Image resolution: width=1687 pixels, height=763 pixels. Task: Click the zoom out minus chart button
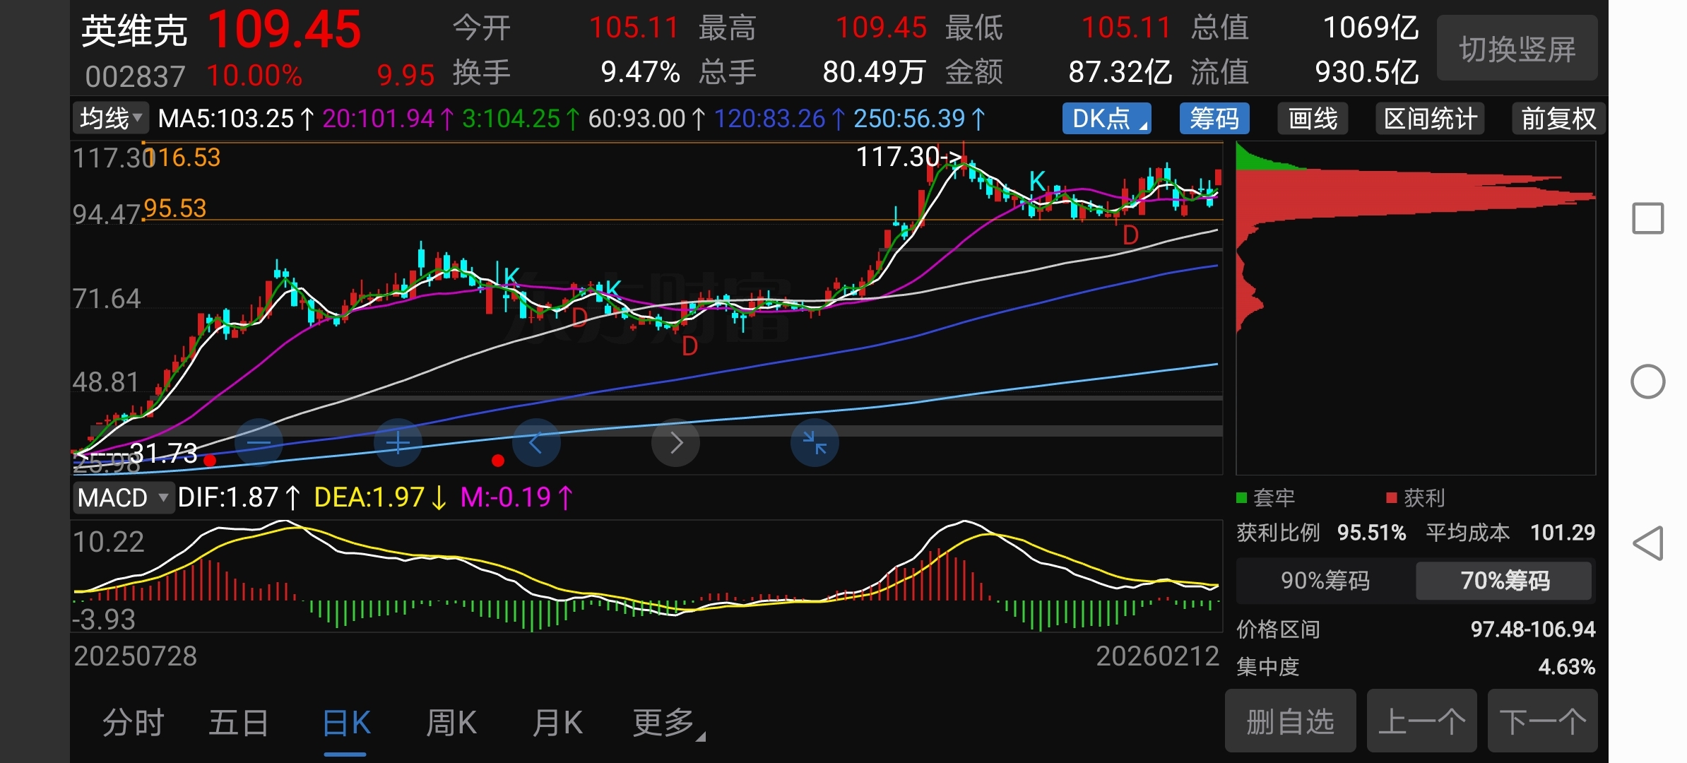[x=259, y=443]
